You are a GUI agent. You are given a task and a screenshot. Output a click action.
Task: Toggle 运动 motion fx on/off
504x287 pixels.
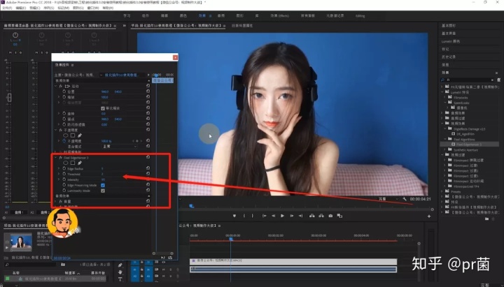60,87
